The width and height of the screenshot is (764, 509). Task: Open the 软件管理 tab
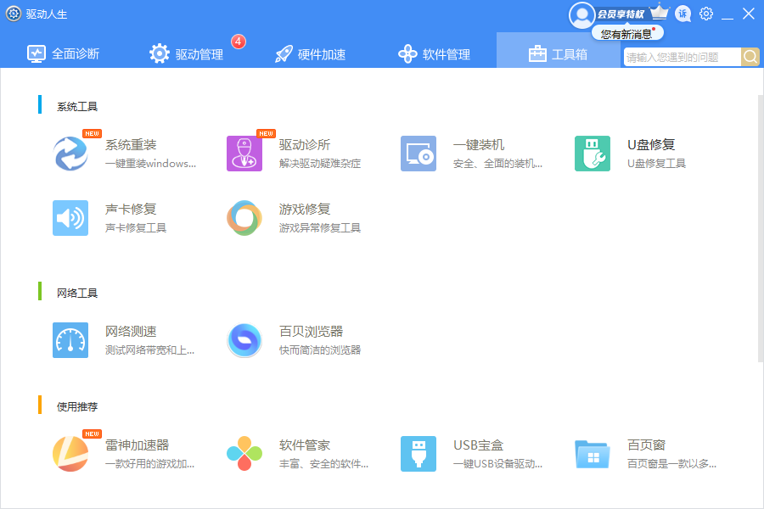pos(435,54)
